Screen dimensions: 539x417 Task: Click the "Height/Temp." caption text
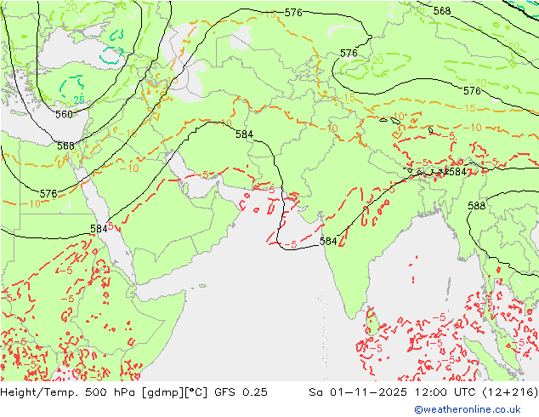point(40,392)
